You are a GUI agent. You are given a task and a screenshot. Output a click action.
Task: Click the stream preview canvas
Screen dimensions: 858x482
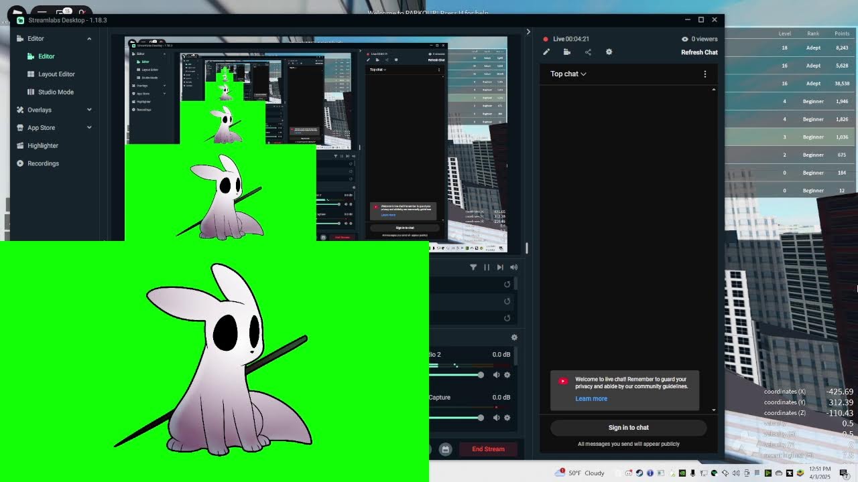pyautogui.click(x=316, y=145)
